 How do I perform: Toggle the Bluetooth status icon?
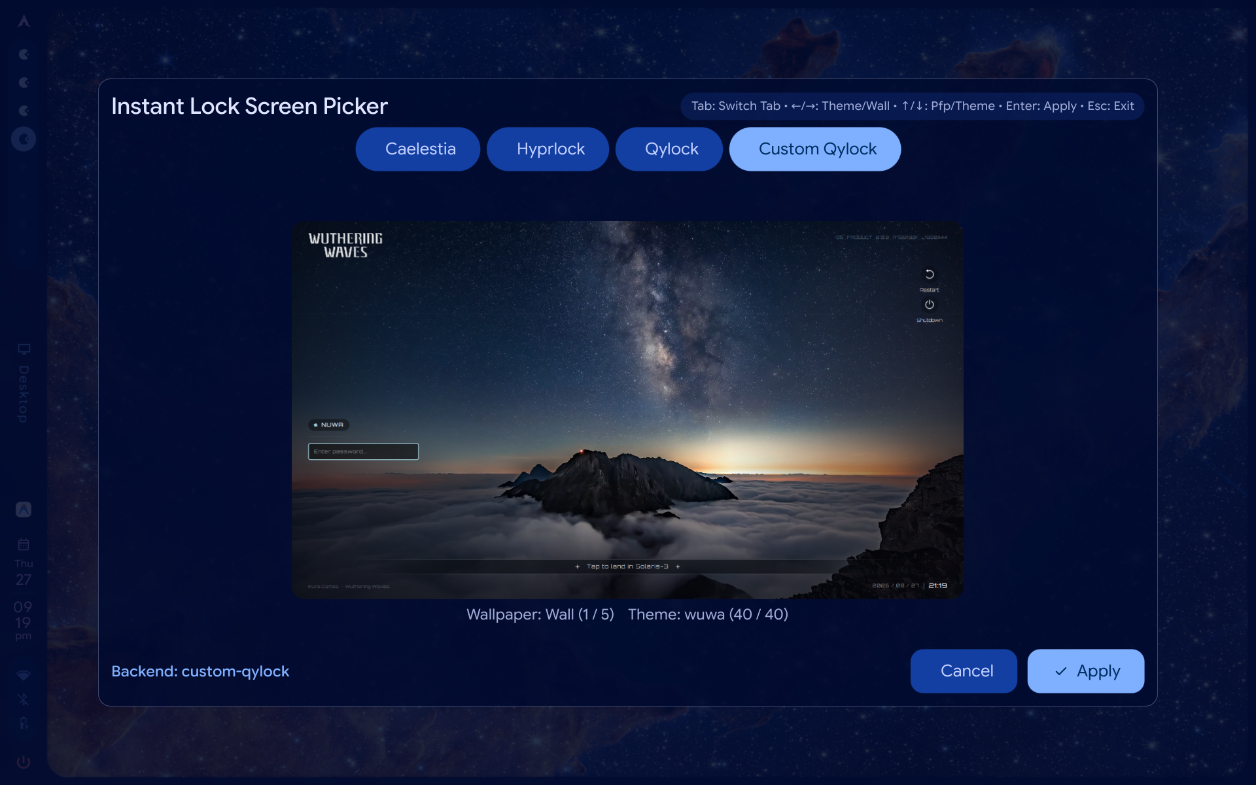coord(24,699)
